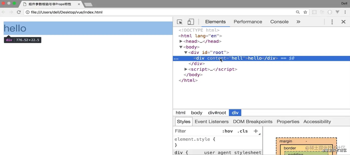Click the round braces extension icon
The image size is (350, 155).
tap(330, 12)
